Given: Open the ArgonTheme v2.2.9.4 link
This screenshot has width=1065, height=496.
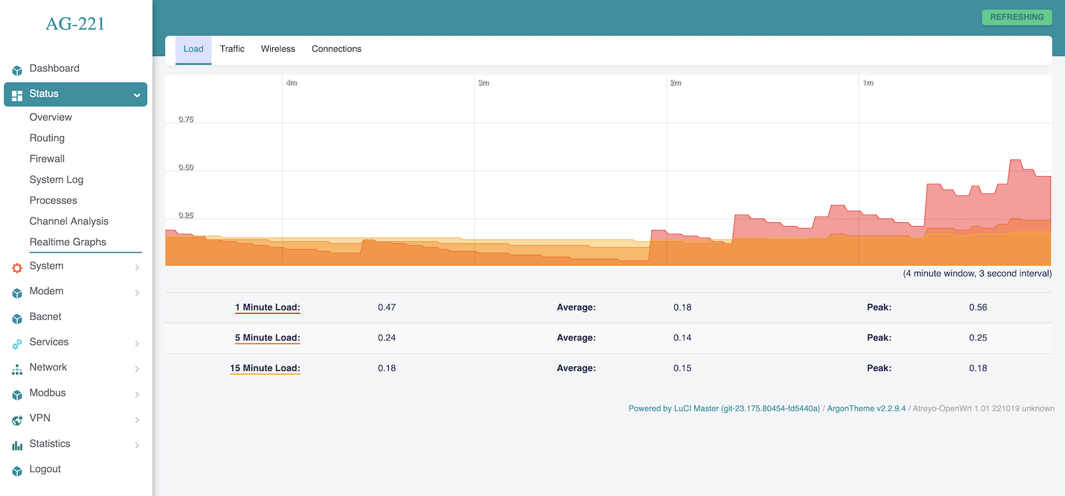Looking at the screenshot, I should coord(866,409).
